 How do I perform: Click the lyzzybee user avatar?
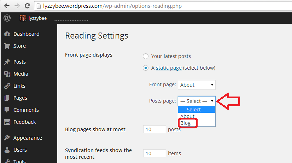23,18
